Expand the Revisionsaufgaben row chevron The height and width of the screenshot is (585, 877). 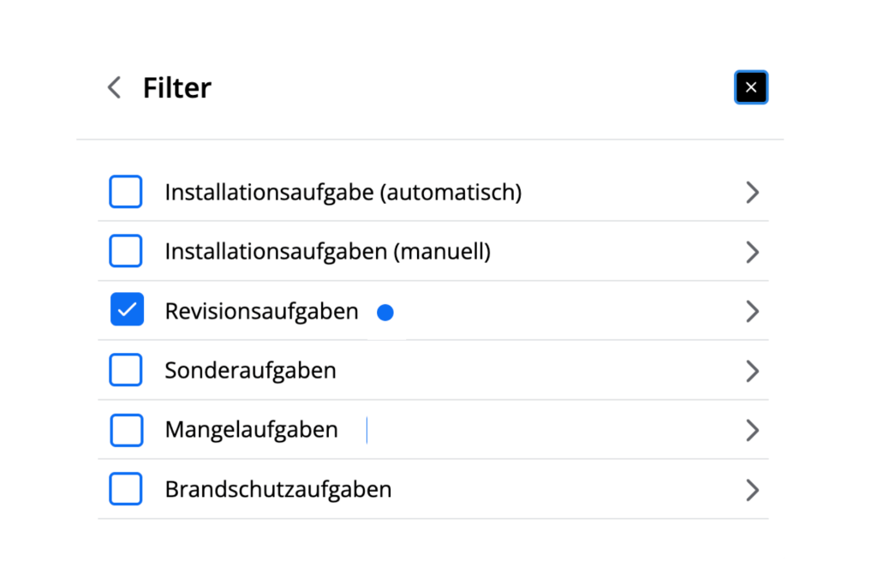(752, 311)
